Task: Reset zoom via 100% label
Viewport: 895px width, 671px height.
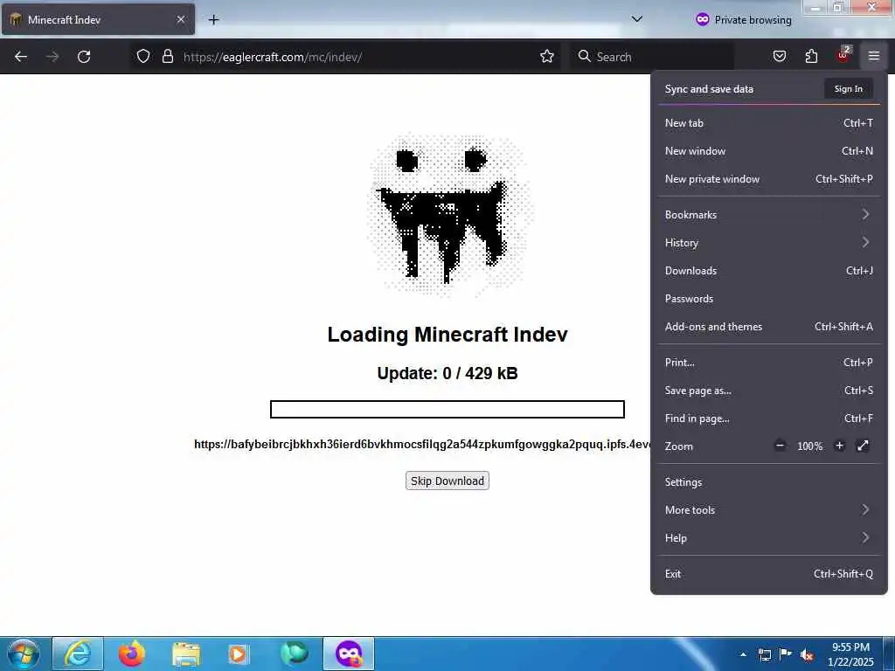Action: coord(809,446)
